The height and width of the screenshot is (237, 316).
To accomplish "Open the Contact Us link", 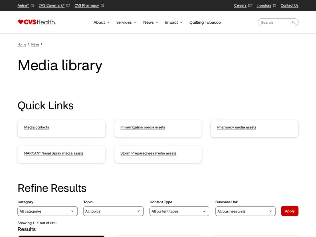I will click(x=290, y=5).
